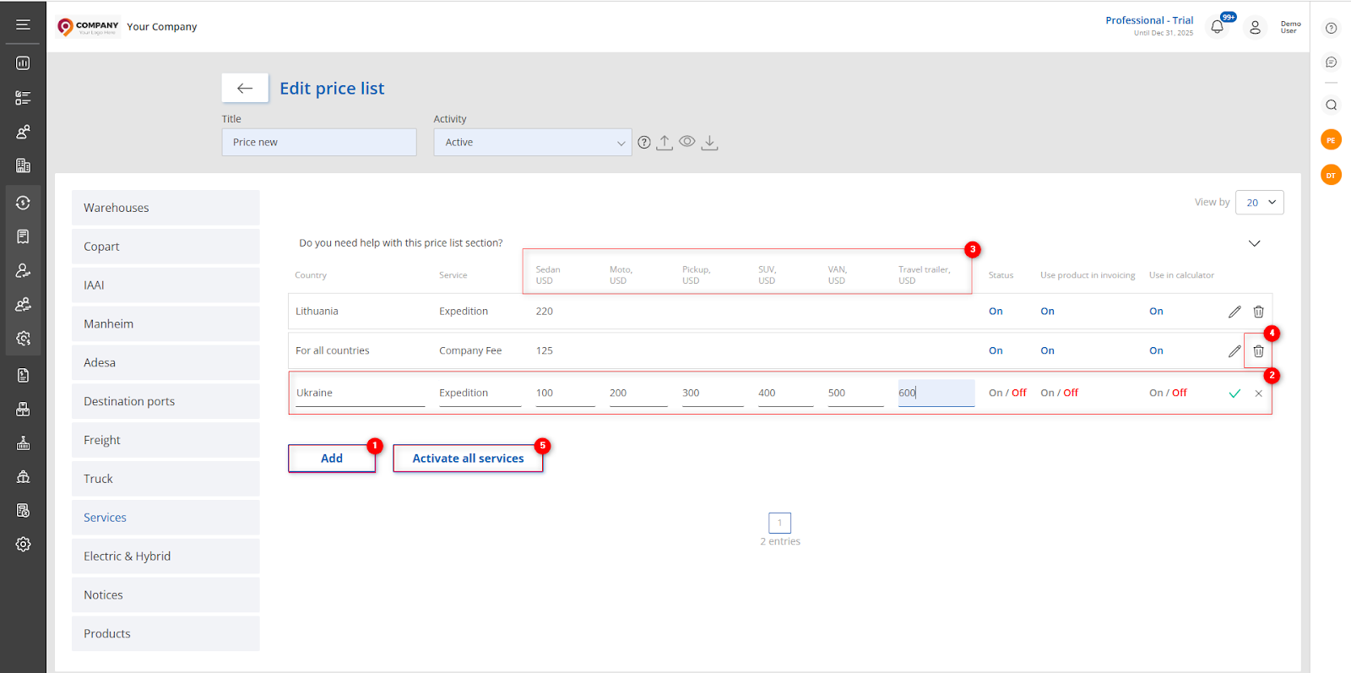
Task: Click the help circle icon in the right panel
Action: (1331, 28)
